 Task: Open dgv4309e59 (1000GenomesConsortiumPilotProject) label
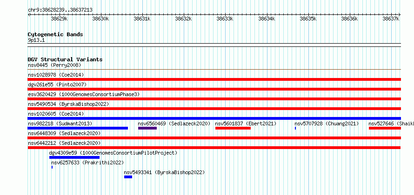[114, 153]
